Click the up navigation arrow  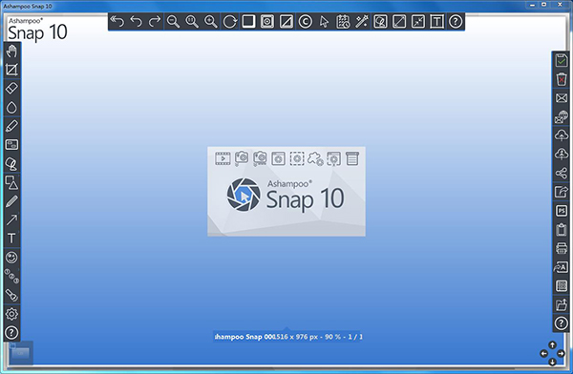552,344
